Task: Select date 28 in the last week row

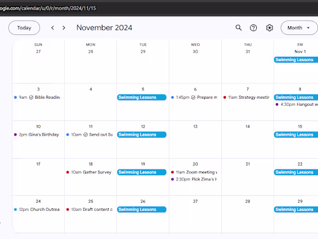Action: [247, 201]
